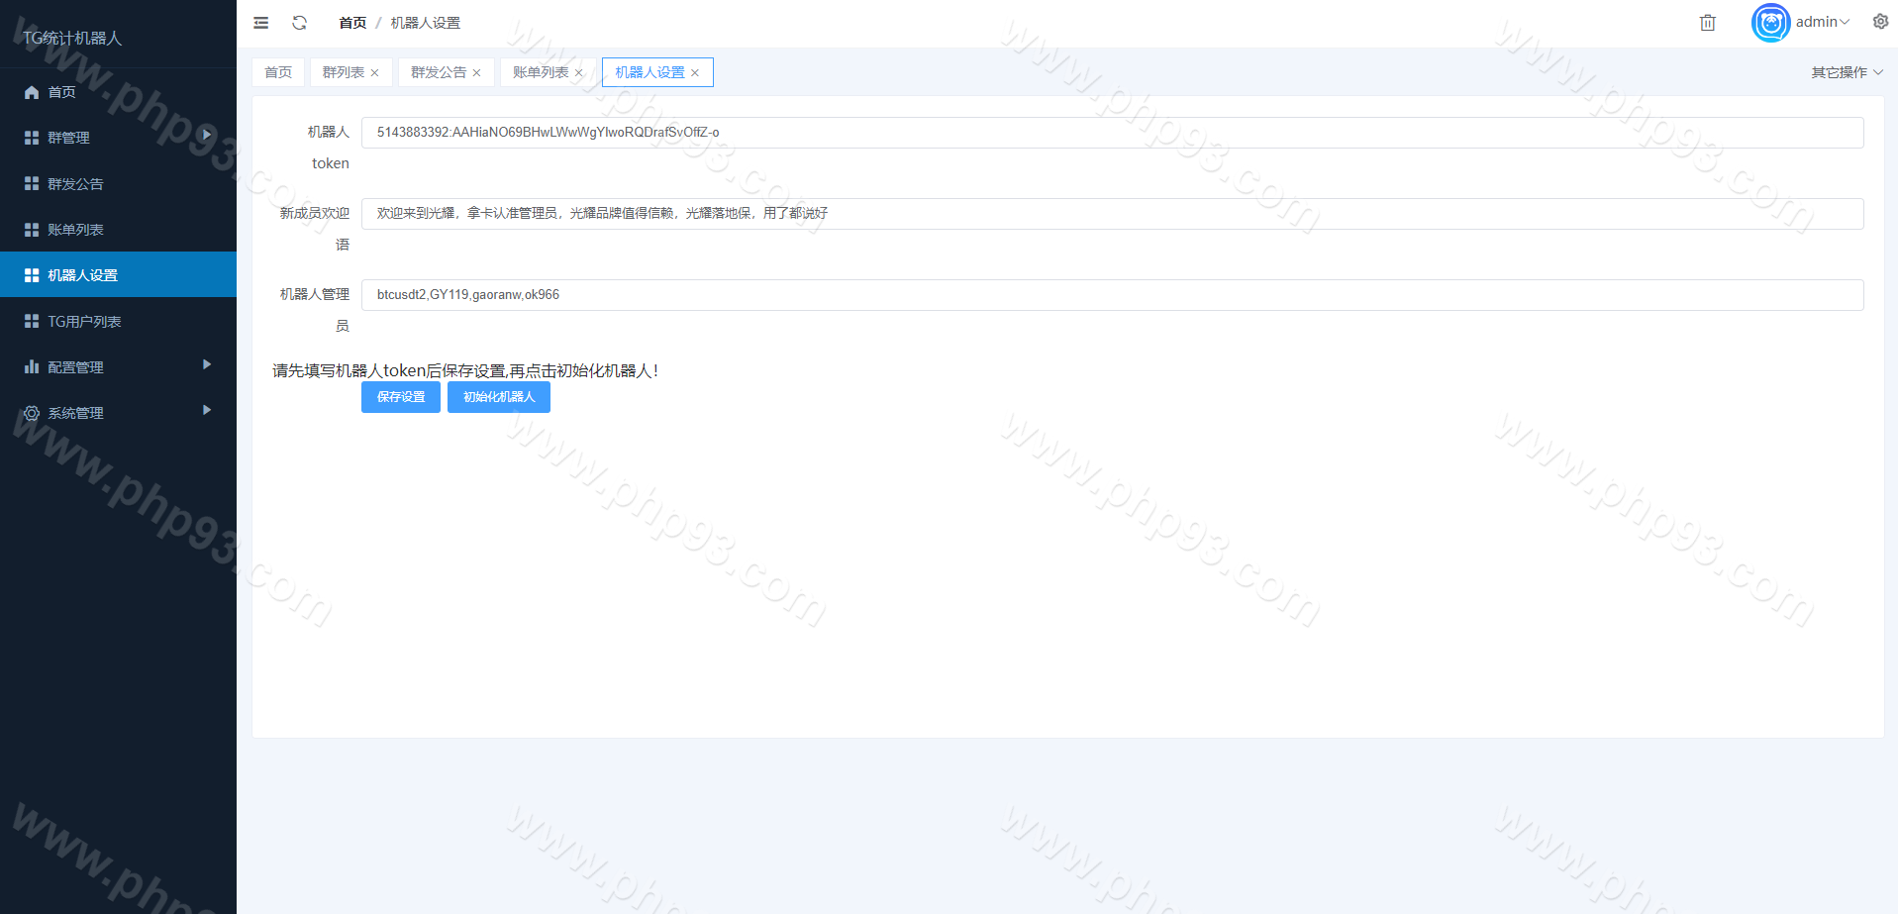Switch to the 首页 tab
The image size is (1898, 914).
[x=278, y=72]
